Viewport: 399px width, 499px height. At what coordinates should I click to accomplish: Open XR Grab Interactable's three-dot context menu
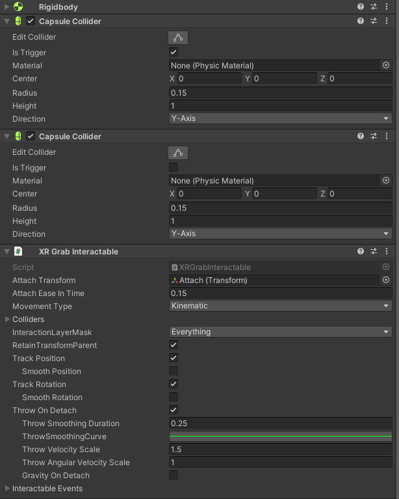387,251
